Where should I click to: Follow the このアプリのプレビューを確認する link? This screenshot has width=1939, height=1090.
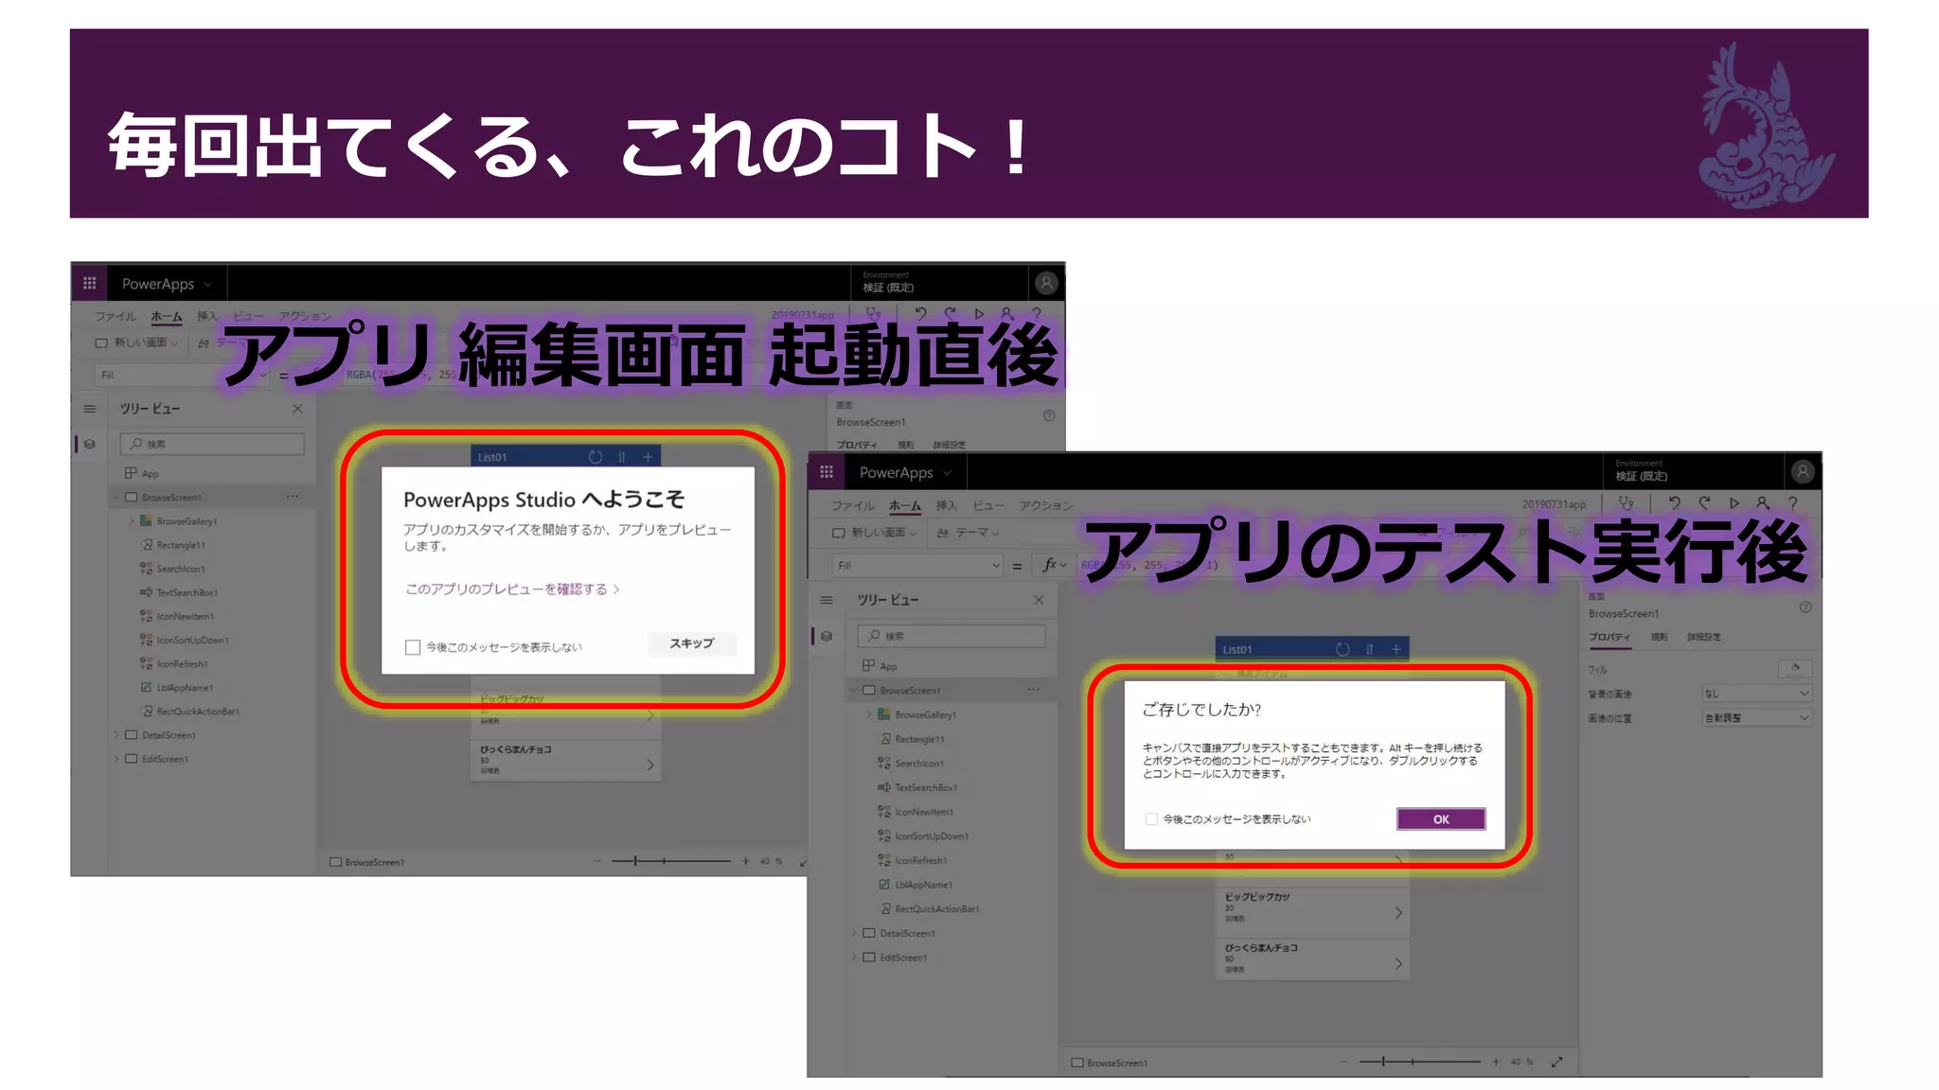[512, 589]
